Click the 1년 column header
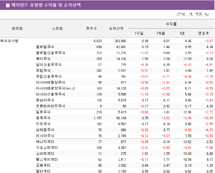 tap(182, 33)
